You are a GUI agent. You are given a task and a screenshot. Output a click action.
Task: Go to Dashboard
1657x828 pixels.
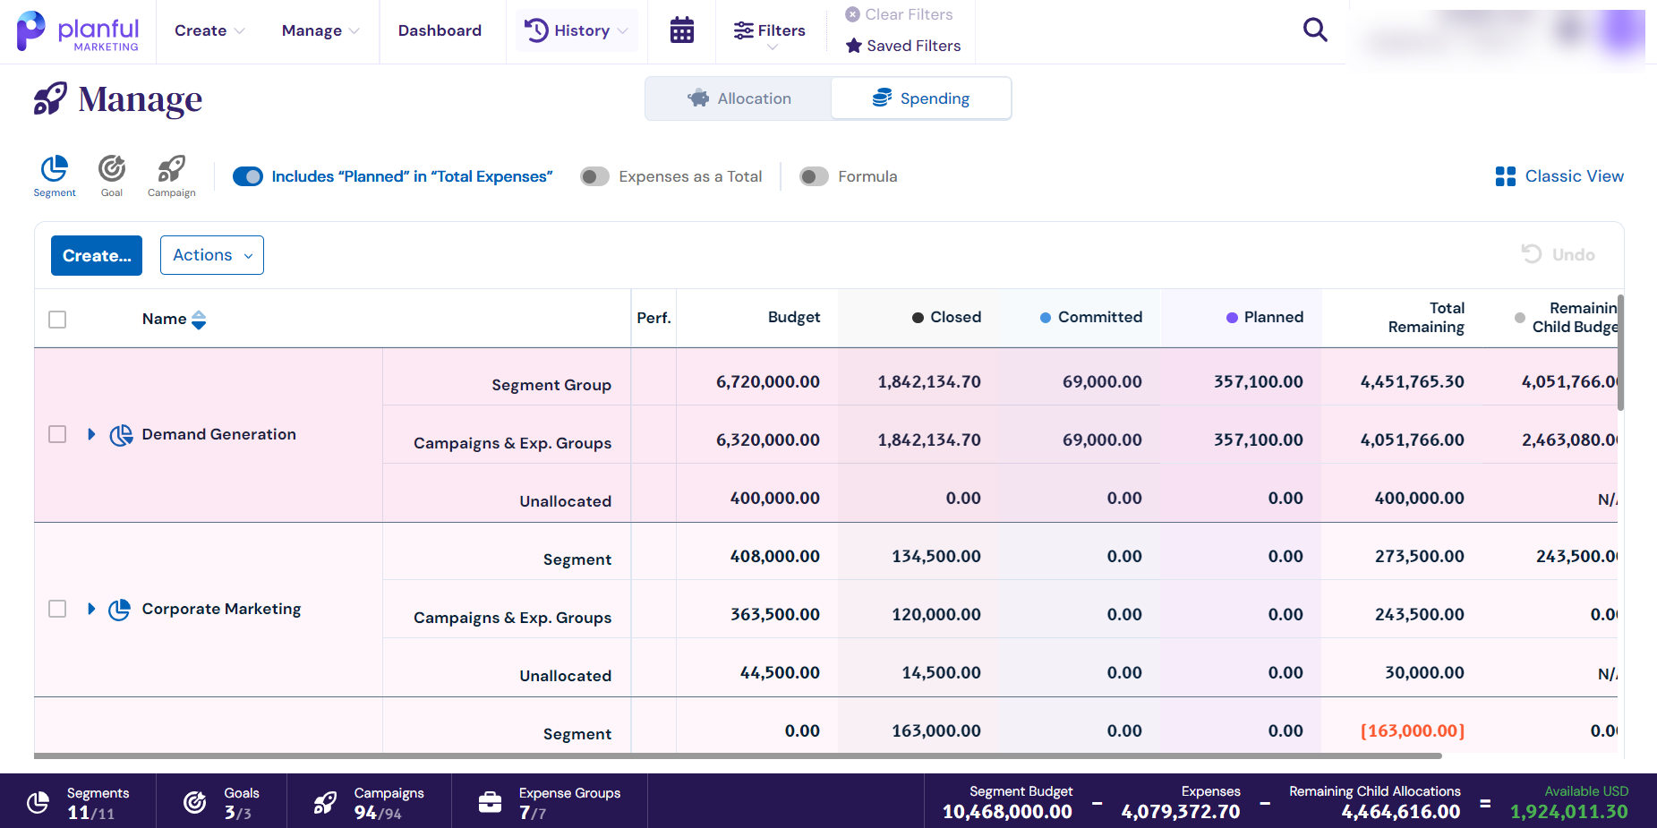point(440,30)
